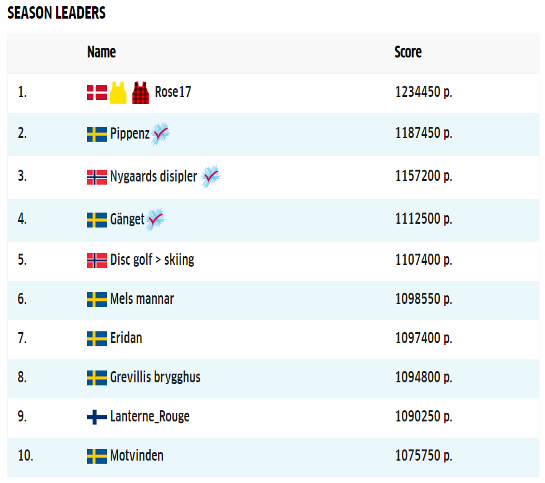
Task: Click the Season Leaders heading
Action: (57, 13)
